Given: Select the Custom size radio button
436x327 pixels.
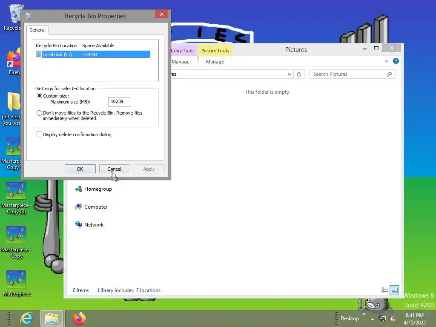Looking at the screenshot, I should tap(39, 96).
